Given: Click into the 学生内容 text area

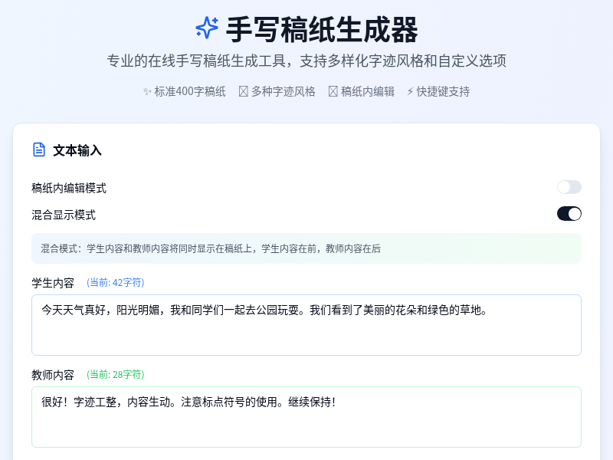Looking at the screenshot, I should click(x=306, y=324).
